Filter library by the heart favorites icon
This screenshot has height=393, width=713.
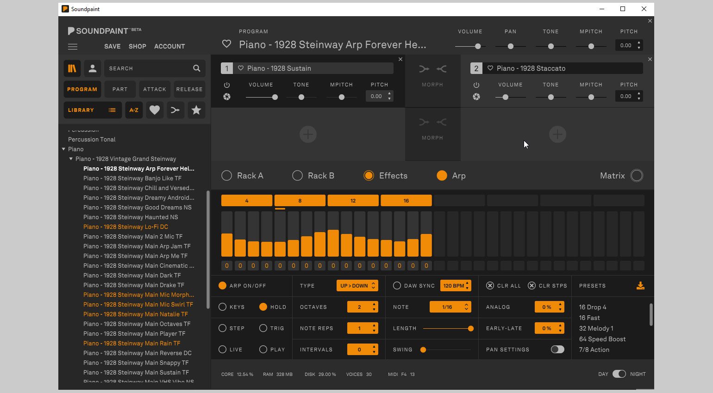tap(155, 110)
